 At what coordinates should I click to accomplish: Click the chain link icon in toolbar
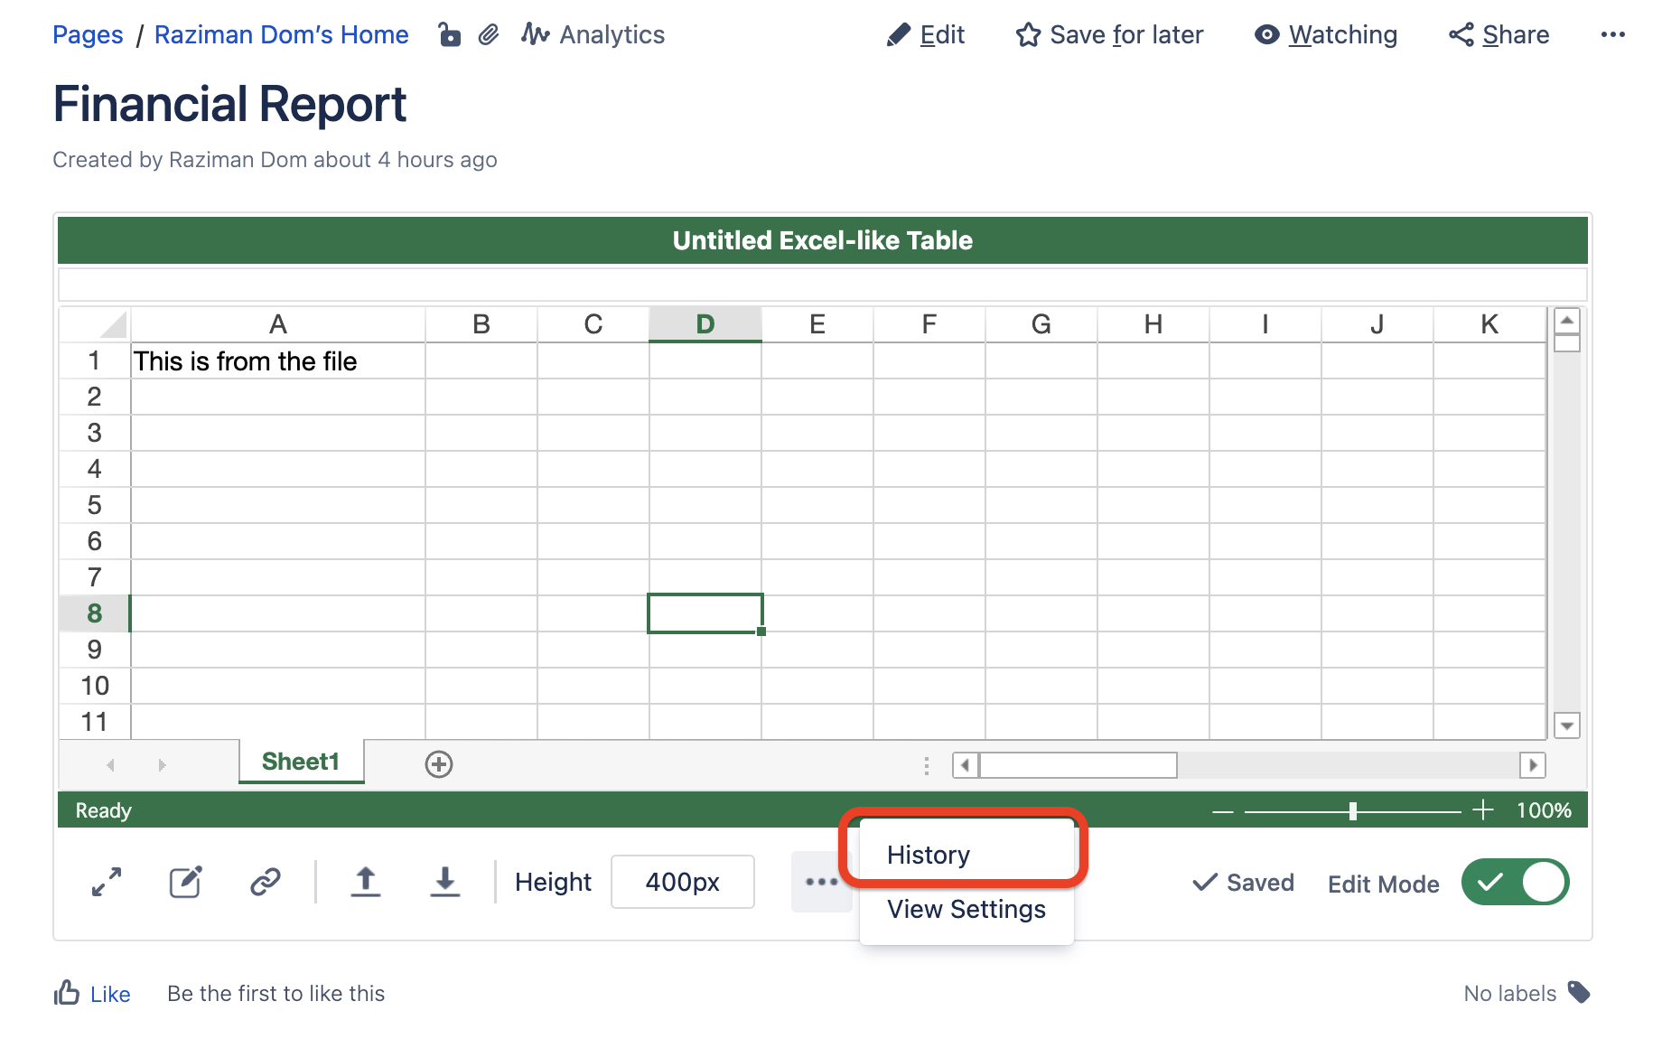click(x=265, y=882)
